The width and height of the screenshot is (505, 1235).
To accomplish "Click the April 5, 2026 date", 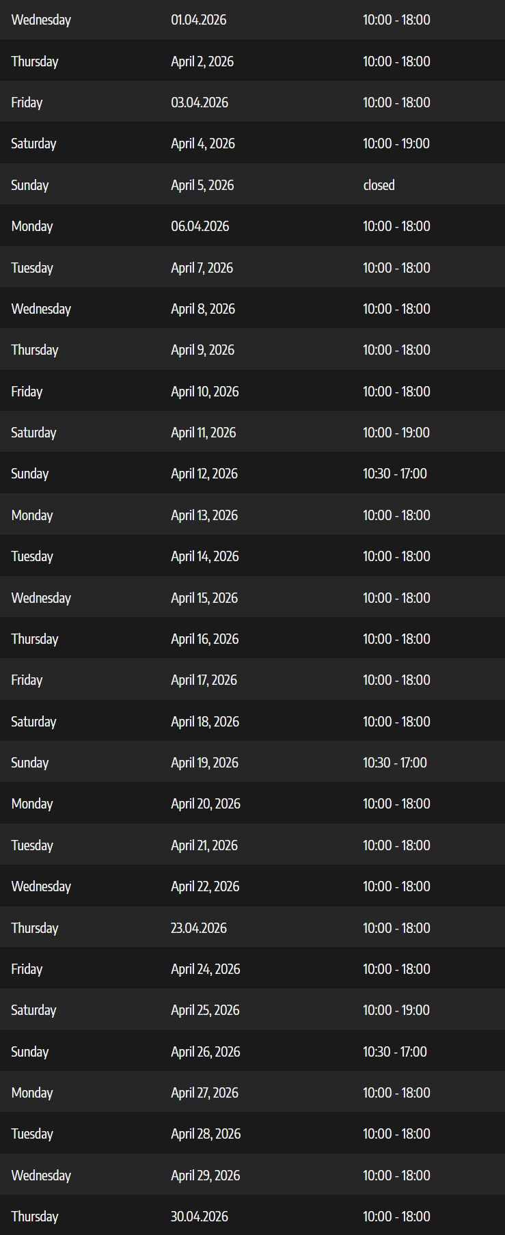I will [202, 185].
